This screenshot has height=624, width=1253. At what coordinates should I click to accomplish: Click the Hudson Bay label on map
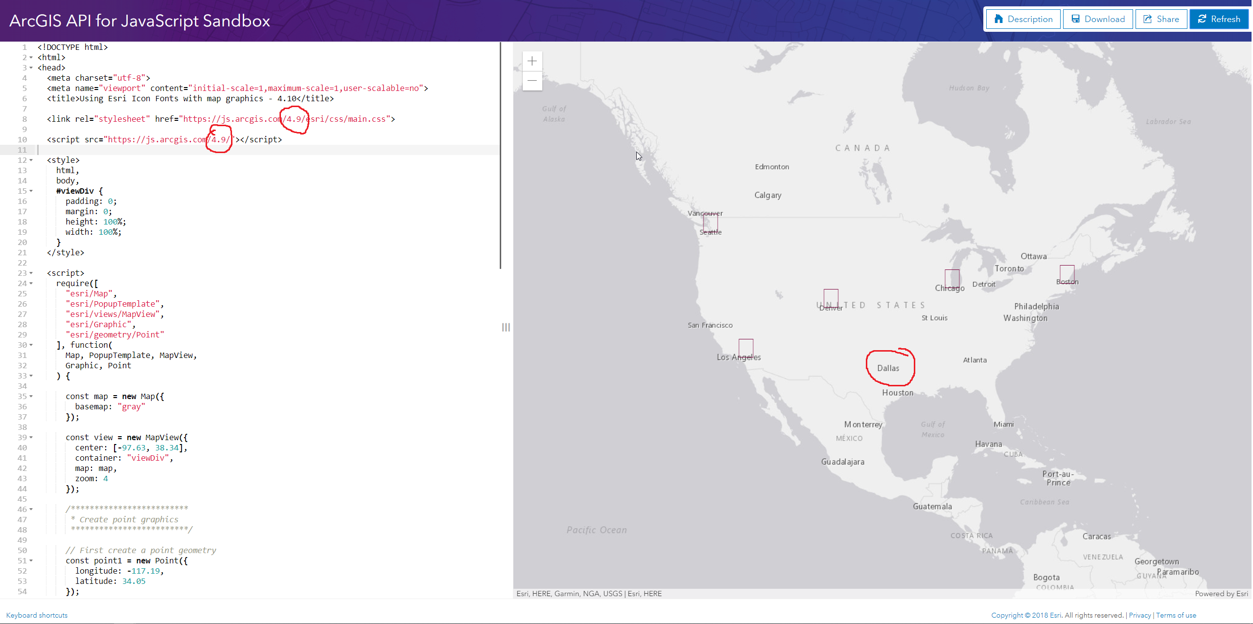[x=969, y=88]
